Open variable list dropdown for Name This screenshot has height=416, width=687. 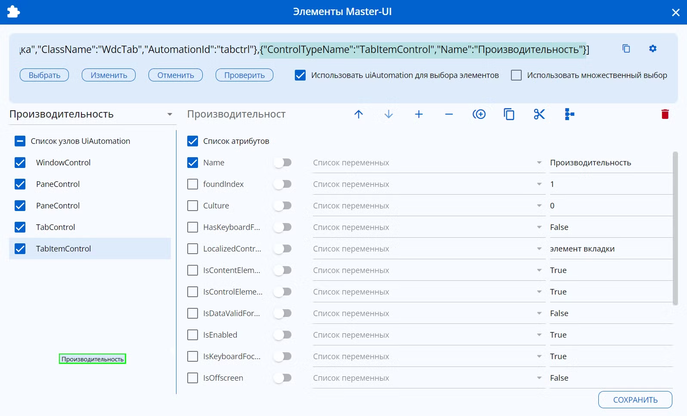pos(429,163)
